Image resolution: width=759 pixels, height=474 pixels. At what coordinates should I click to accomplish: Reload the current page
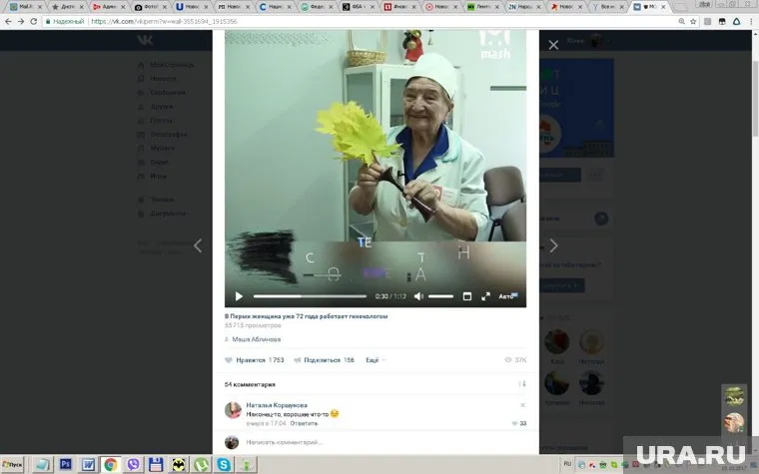coord(33,21)
